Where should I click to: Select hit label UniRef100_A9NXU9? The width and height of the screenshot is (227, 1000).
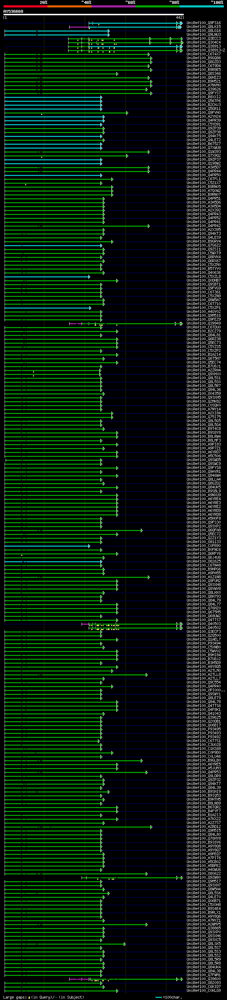[x=204, y=495]
